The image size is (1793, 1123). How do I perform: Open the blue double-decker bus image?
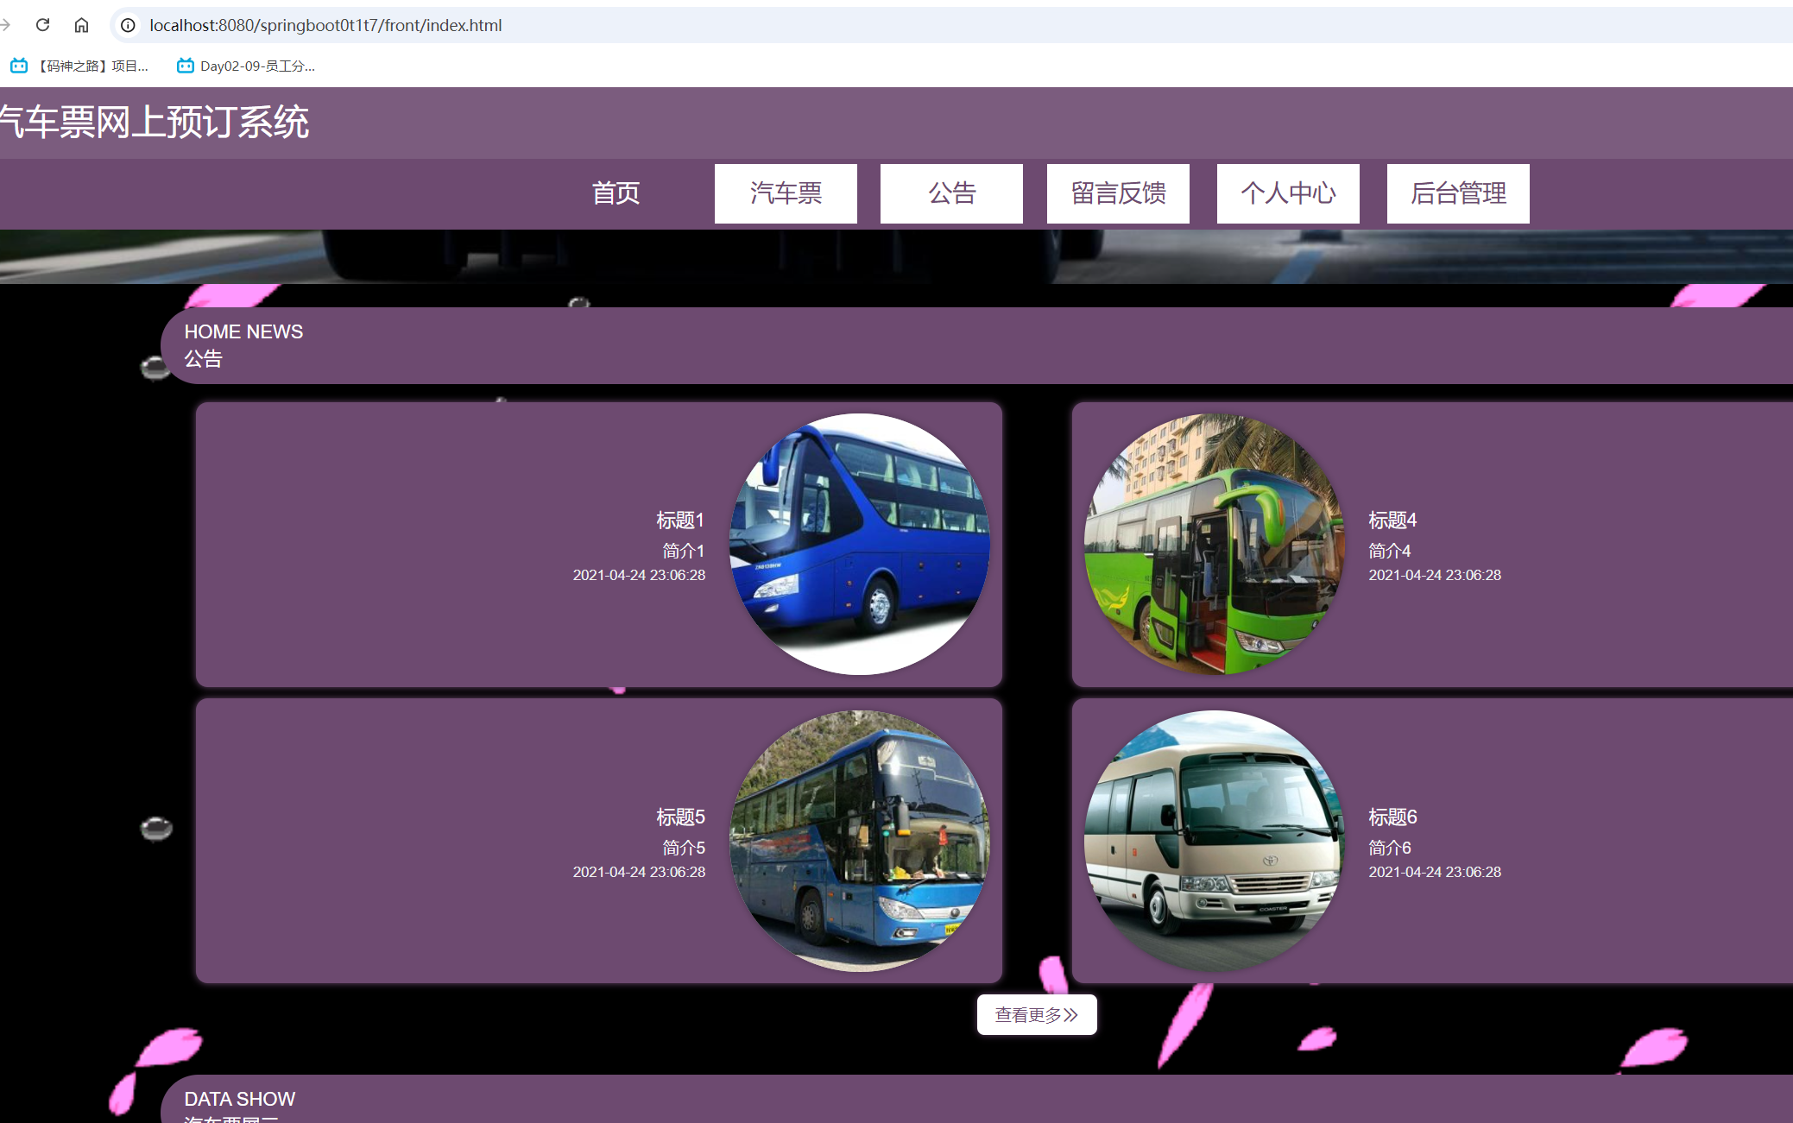point(859,544)
